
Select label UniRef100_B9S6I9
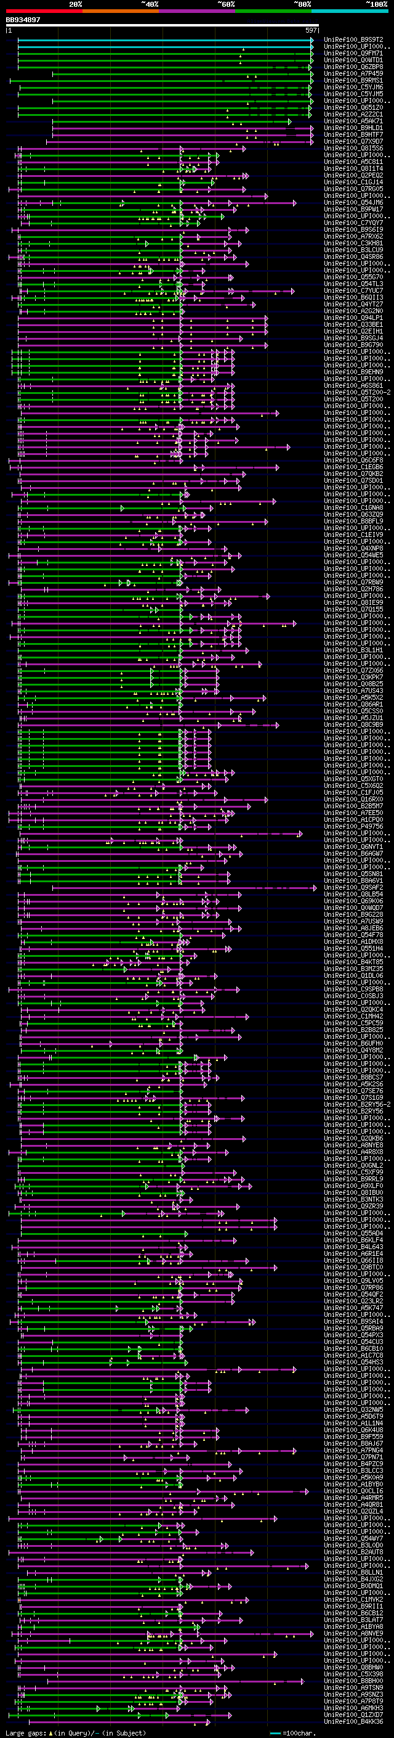(x=353, y=229)
